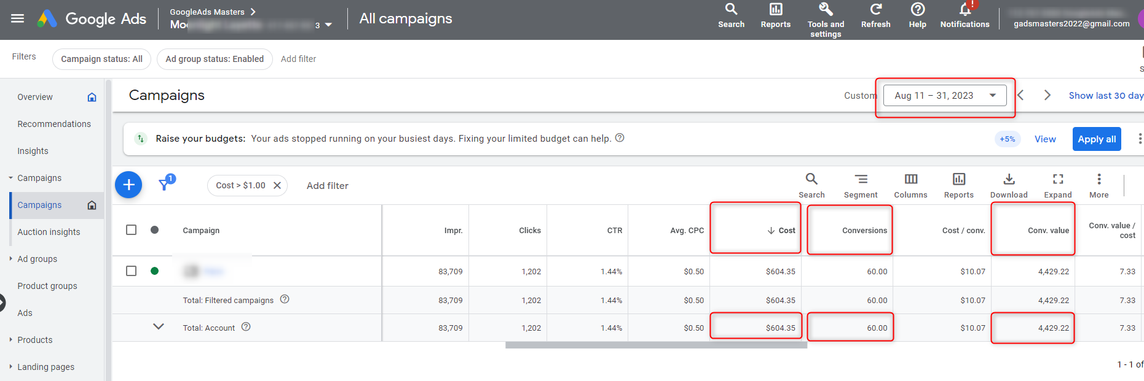Open the recommendation card three-dot menu

click(1139, 139)
